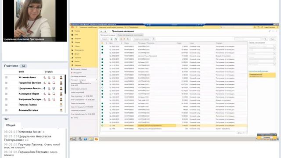Click the Обсуждения icon in navigation panel
281x158 pixels.
pyautogui.click(x=72, y=73)
